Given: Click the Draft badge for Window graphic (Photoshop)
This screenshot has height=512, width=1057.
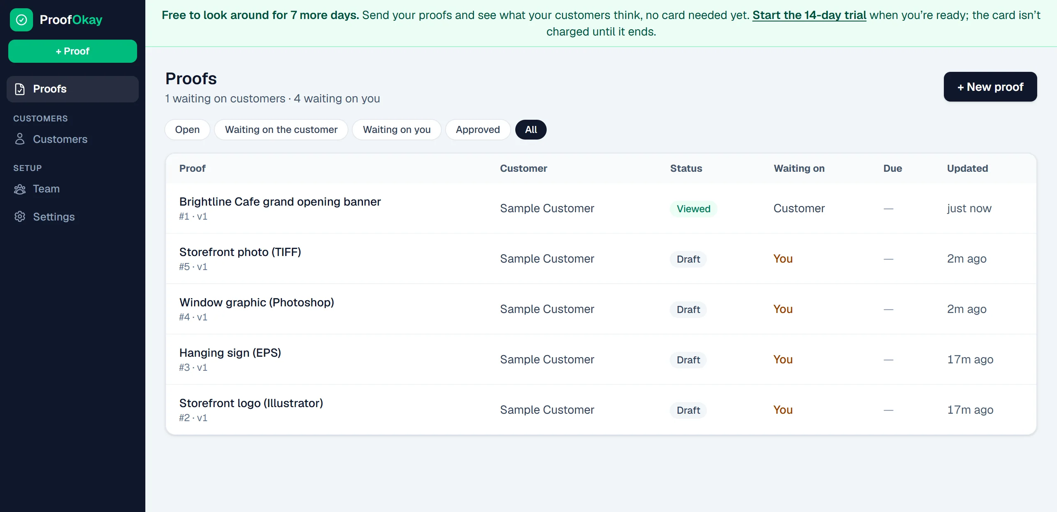Looking at the screenshot, I should coord(688,310).
